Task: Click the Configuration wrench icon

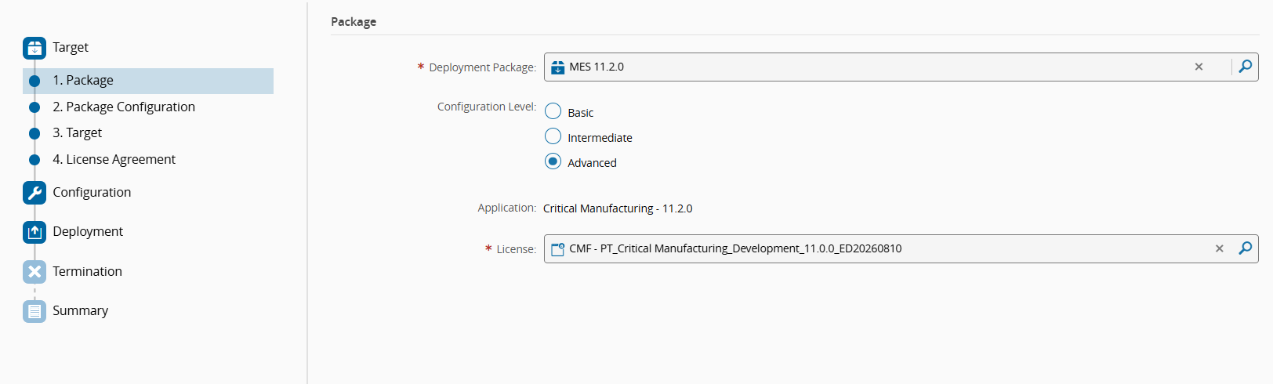Action: point(34,193)
